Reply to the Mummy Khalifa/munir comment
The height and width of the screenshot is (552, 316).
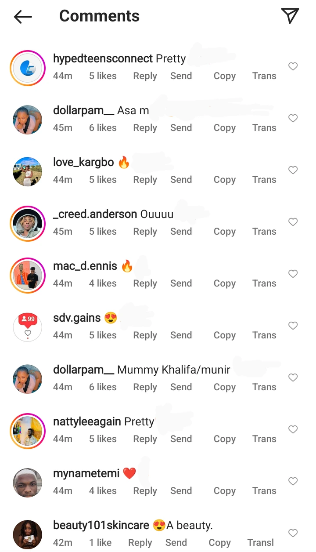(145, 387)
